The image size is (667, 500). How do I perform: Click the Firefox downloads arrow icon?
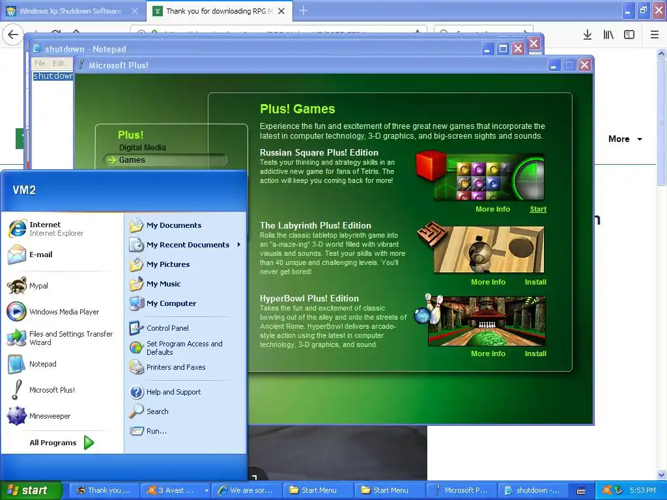pos(587,35)
